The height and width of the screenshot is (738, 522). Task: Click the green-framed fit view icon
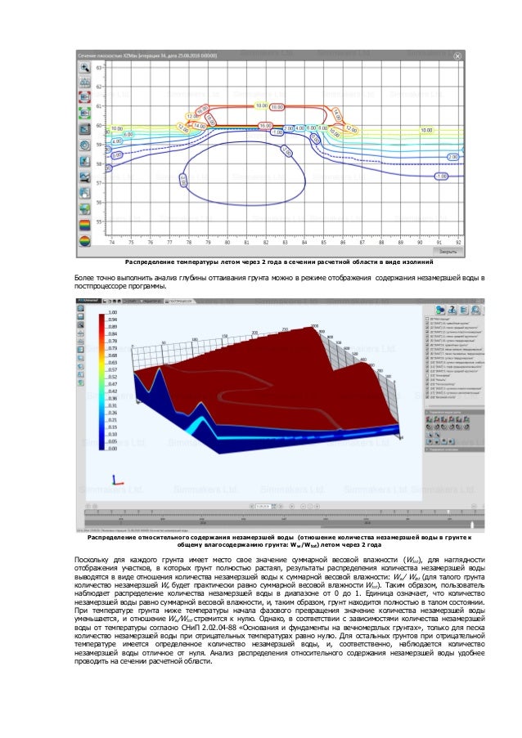84,113
